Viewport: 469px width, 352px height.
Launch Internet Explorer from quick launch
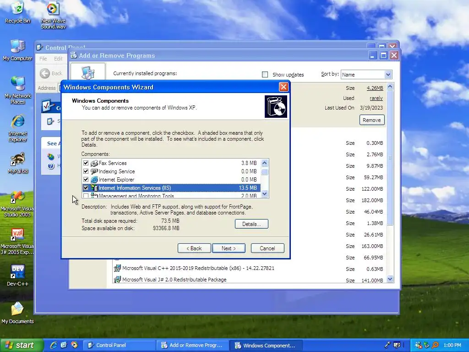coord(54,345)
